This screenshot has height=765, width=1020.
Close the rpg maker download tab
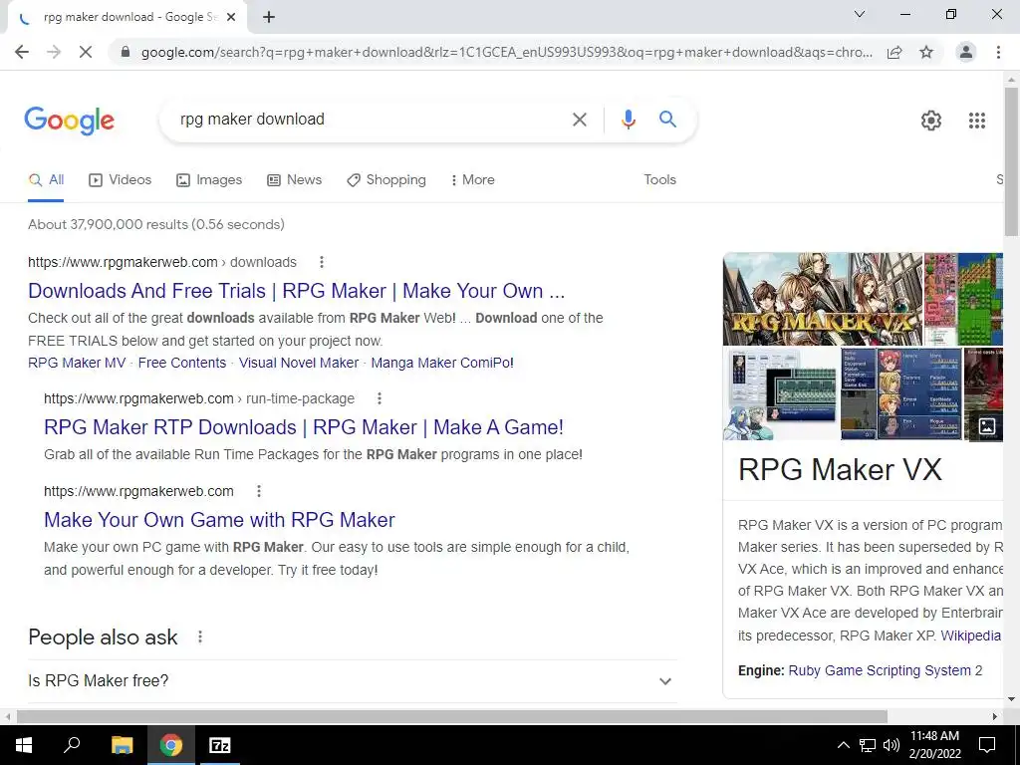coord(231,18)
